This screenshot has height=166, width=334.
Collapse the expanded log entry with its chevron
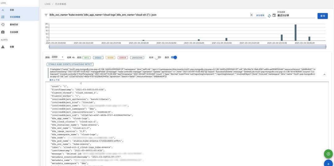tap(324, 74)
